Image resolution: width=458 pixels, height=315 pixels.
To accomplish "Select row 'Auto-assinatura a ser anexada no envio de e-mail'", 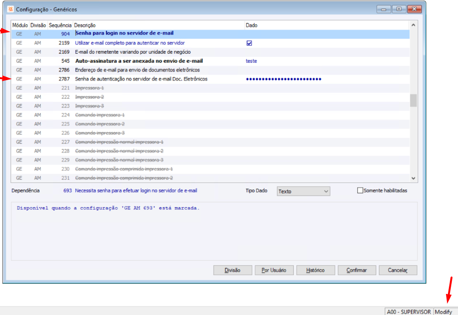I will (210, 61).
